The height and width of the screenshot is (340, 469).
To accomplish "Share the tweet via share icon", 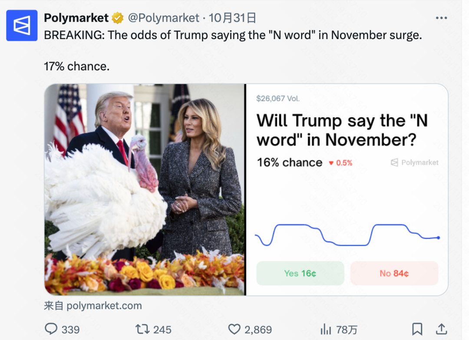I will [x=441, y=329].
